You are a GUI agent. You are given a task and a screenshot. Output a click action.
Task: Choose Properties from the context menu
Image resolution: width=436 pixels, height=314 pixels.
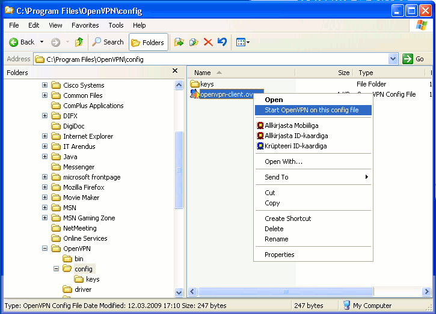[x=313, y=255]
